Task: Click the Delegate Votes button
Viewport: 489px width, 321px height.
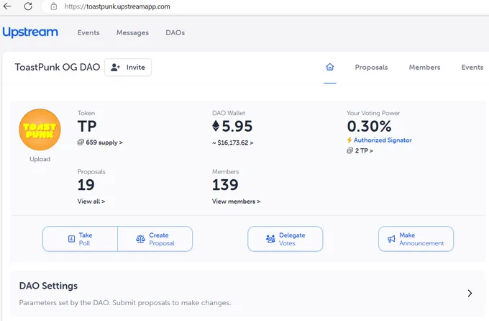Action: (x=285, y=239)
